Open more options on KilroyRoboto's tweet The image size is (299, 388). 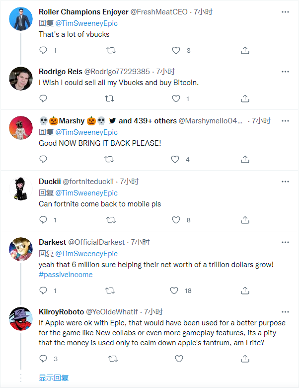click(x=285, y=312)
